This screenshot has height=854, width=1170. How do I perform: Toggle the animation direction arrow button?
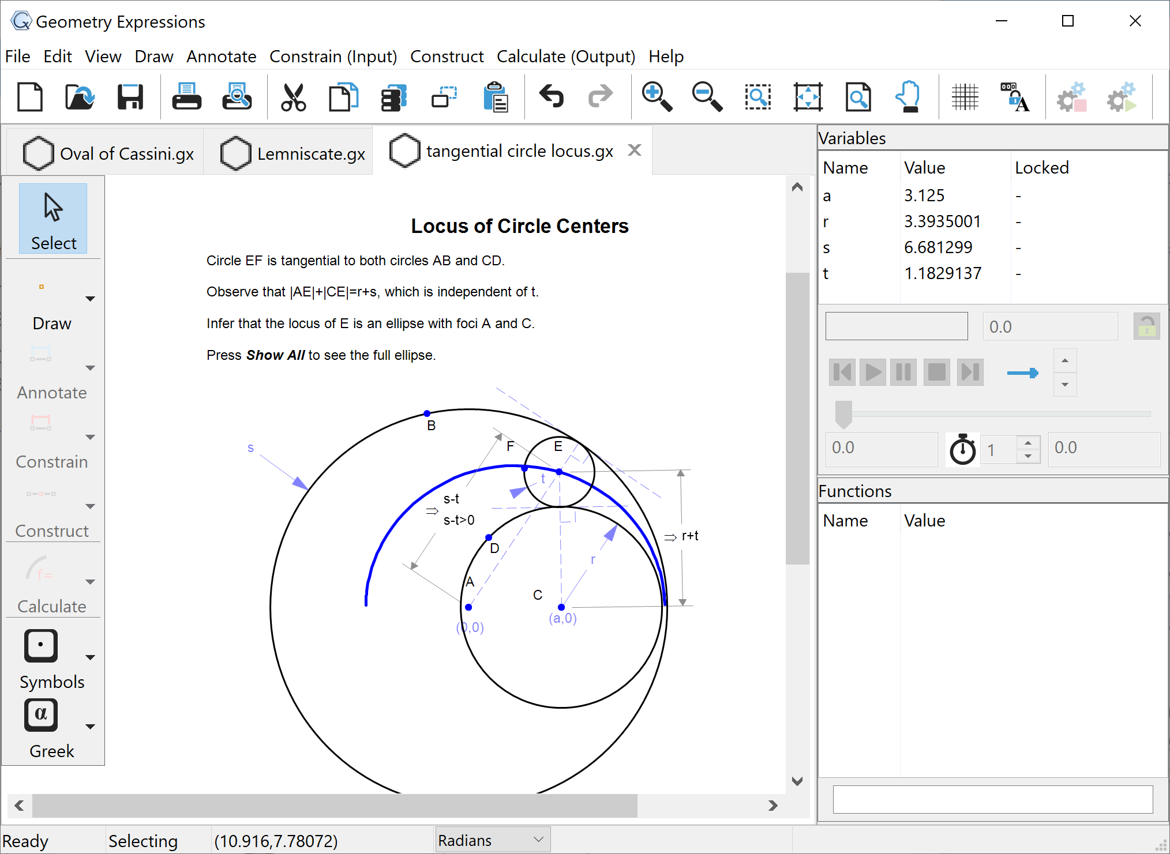[1022, 373]
